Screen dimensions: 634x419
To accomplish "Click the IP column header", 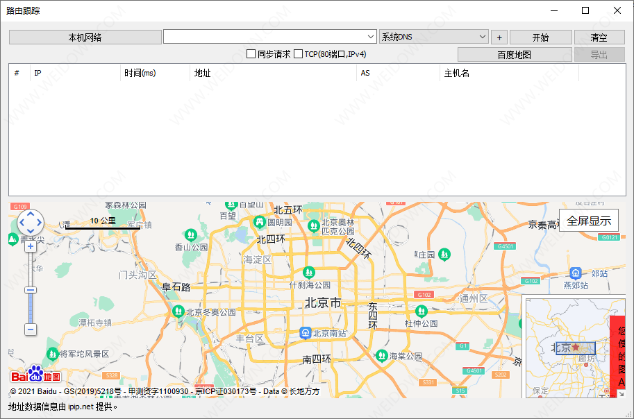I will pos(75,73).
